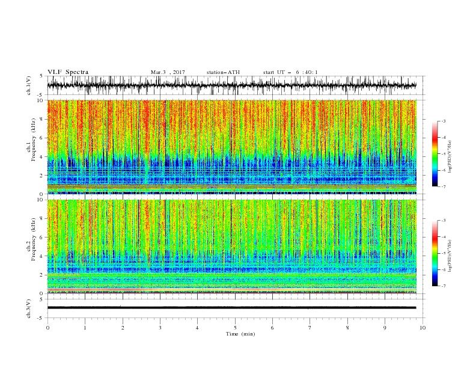
Task: Click the "6" kHz tick on ch.2 frequency axis
Action: coord(42,238)
